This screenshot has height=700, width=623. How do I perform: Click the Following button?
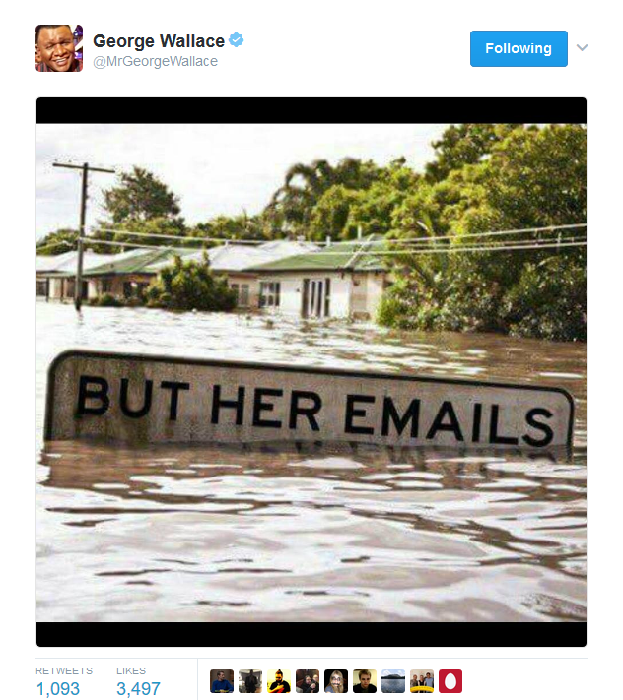pyautogui.click(x=519, y=48)
